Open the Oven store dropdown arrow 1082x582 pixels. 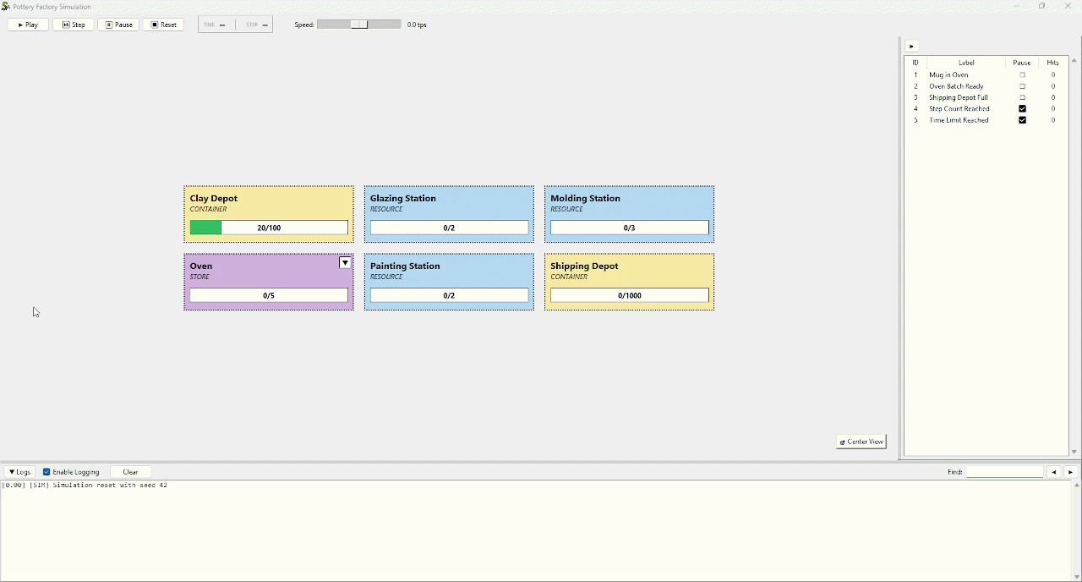(345, 264)
